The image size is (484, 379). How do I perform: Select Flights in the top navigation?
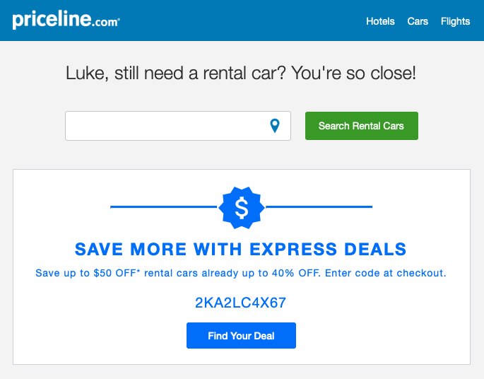[455, 21]
